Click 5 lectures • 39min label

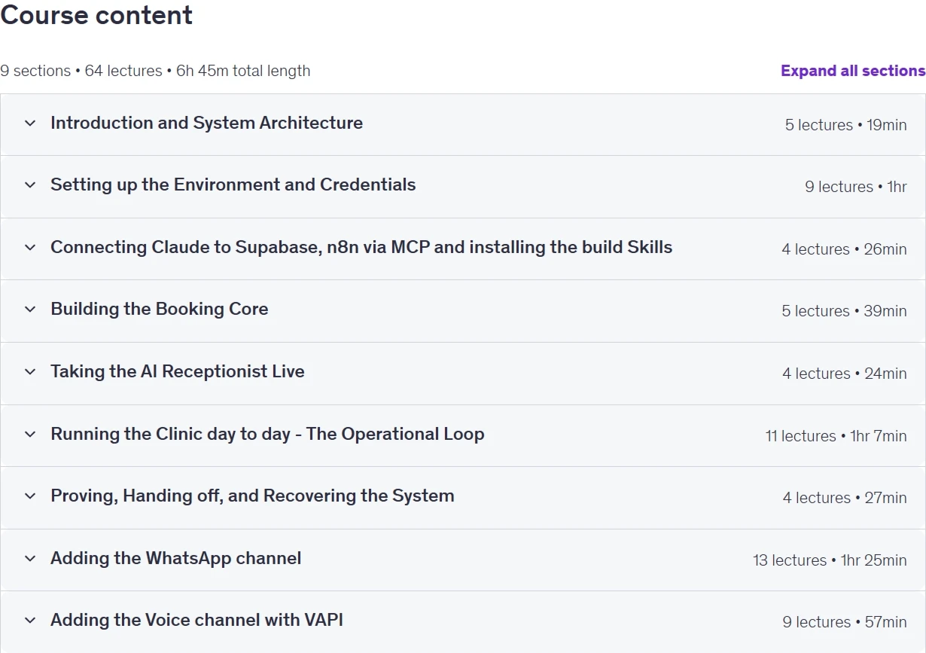844,311
